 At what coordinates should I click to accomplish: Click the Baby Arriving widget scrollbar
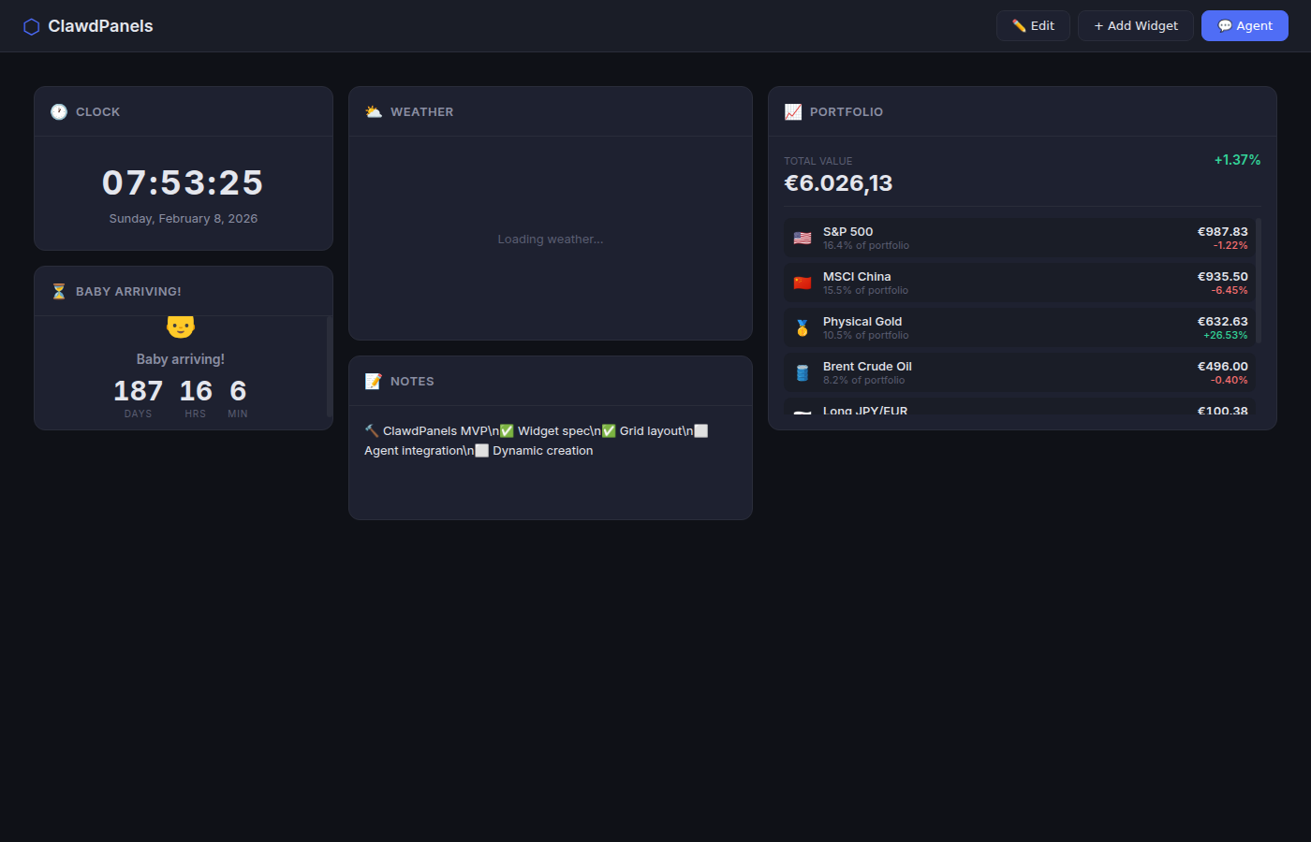329,366
